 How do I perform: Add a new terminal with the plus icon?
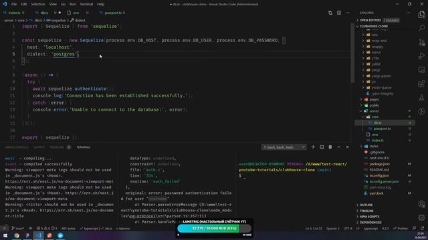coord(313,147)
